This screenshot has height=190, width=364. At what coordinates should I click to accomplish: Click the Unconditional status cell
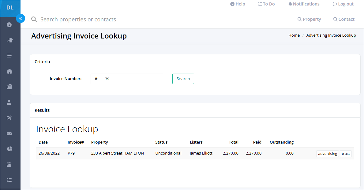click(168, 153)
